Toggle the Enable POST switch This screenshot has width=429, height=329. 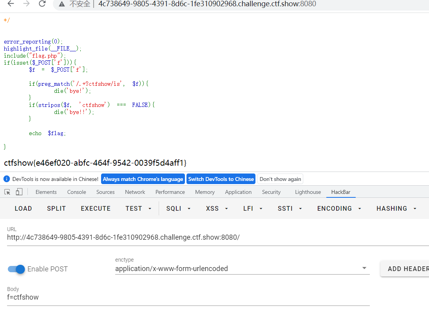(x=16, y=269)
